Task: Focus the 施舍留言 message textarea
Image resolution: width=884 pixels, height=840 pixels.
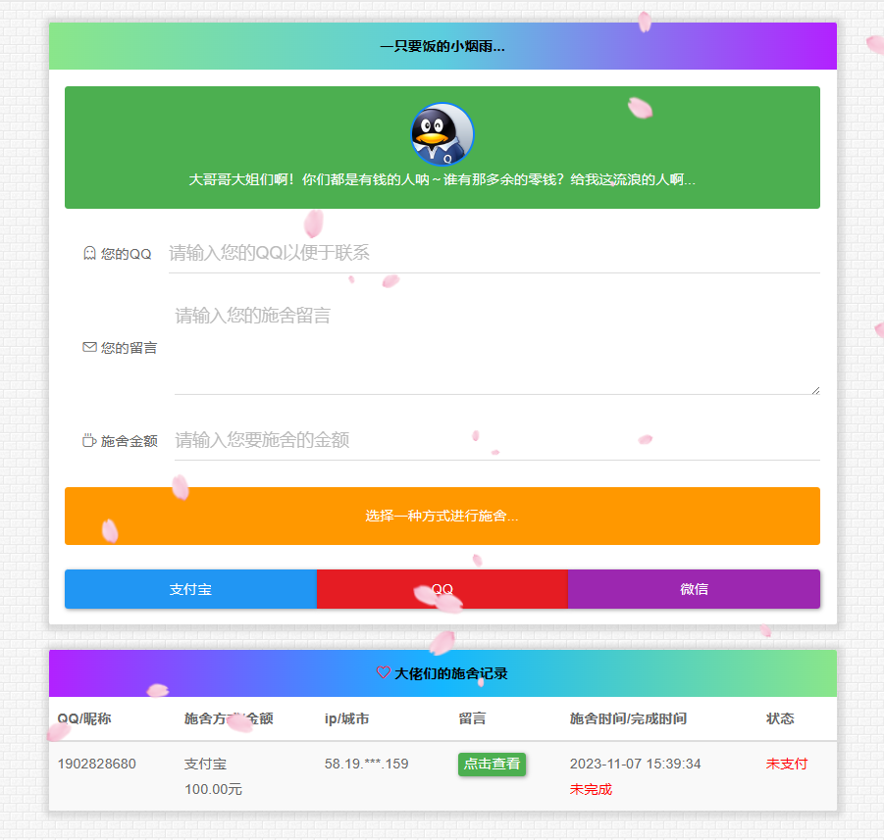Action: point(496,346)
